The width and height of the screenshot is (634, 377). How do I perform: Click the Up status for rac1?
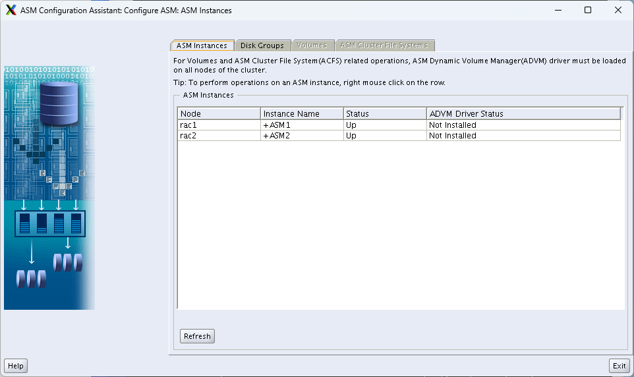pyautogui.click(x=385, y=125)
